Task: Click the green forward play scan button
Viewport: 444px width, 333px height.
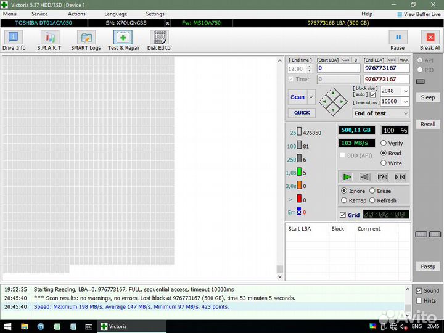Action: 347,177
